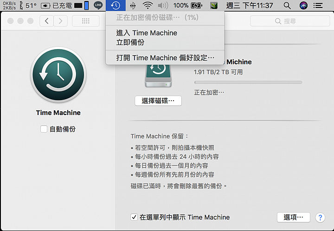Click 每週備份所有先前月份的內容 line
The width and height of the screenshot is (334, 231).
click(x=173, y=174)
